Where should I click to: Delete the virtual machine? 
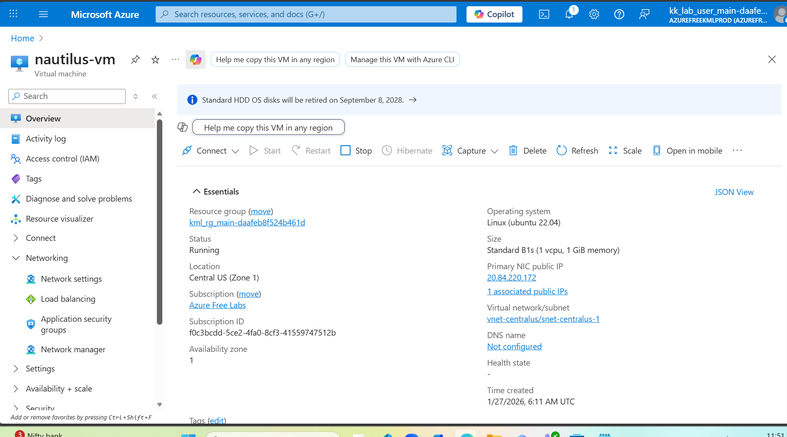click(x=527, y=151)
